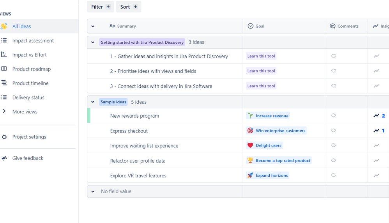Switch to the Delivery status view
389x223 pixels.
click(x=28, y=97)
